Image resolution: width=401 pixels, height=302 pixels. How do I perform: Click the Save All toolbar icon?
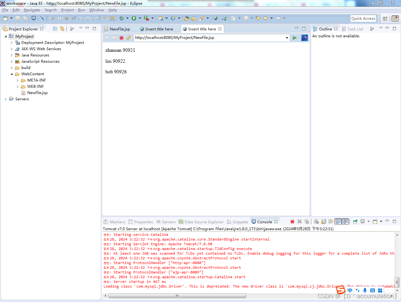pyautogui.click(x=25, y=18)
